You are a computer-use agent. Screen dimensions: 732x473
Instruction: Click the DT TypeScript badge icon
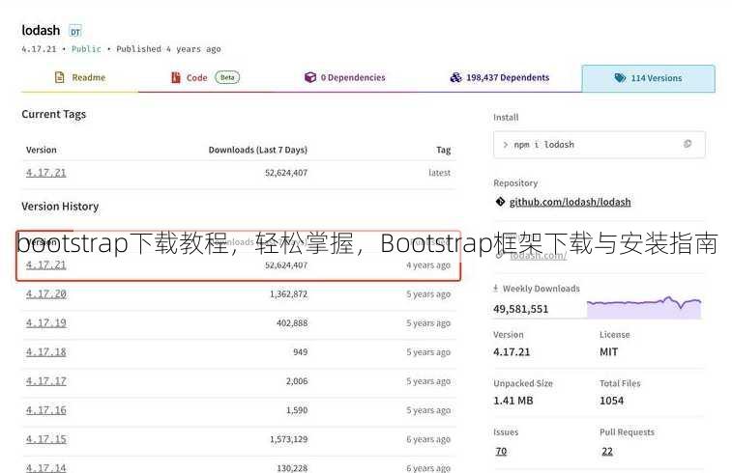[x=75, y=31]
